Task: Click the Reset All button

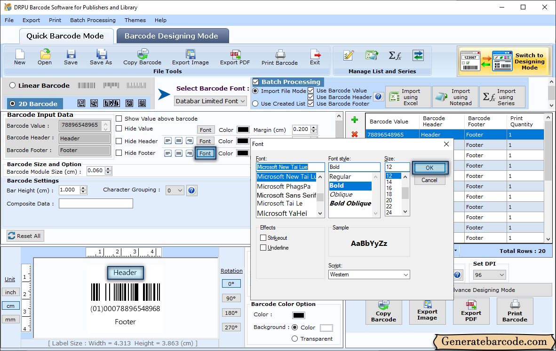Action: point(25,236)
